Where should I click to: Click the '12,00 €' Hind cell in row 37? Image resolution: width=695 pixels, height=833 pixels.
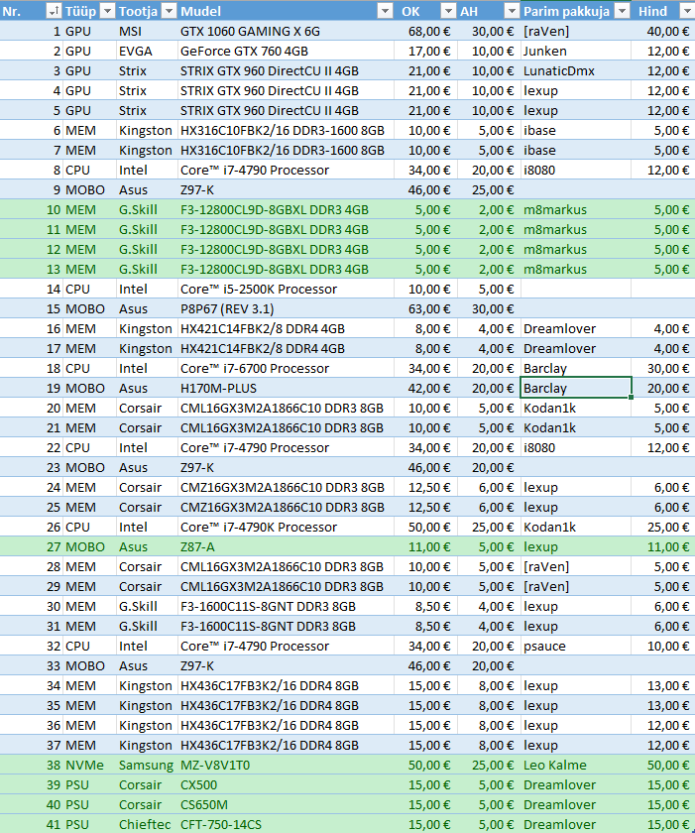click(x=663, y=746)
